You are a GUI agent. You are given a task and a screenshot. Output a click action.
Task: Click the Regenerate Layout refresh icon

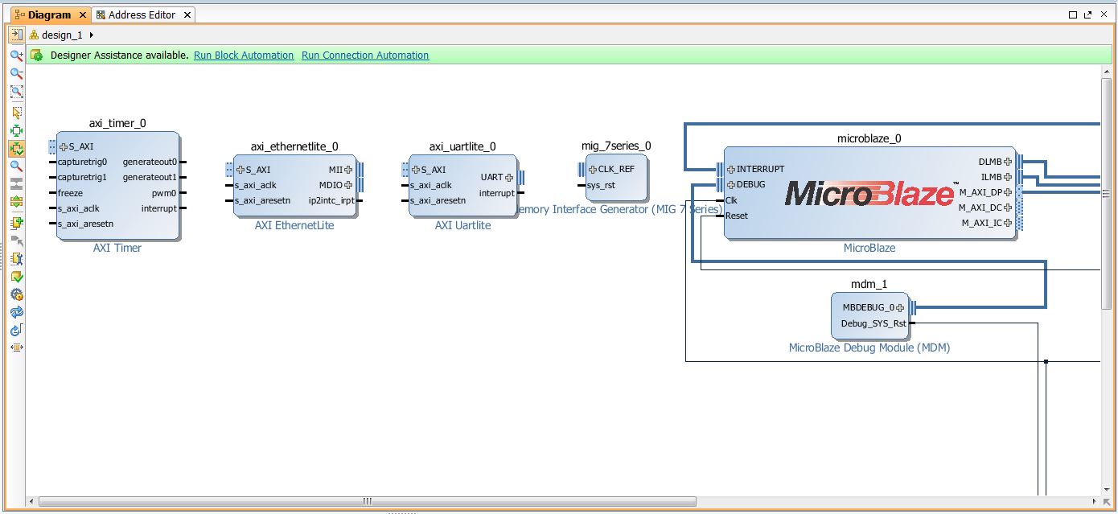click(16, 312)
